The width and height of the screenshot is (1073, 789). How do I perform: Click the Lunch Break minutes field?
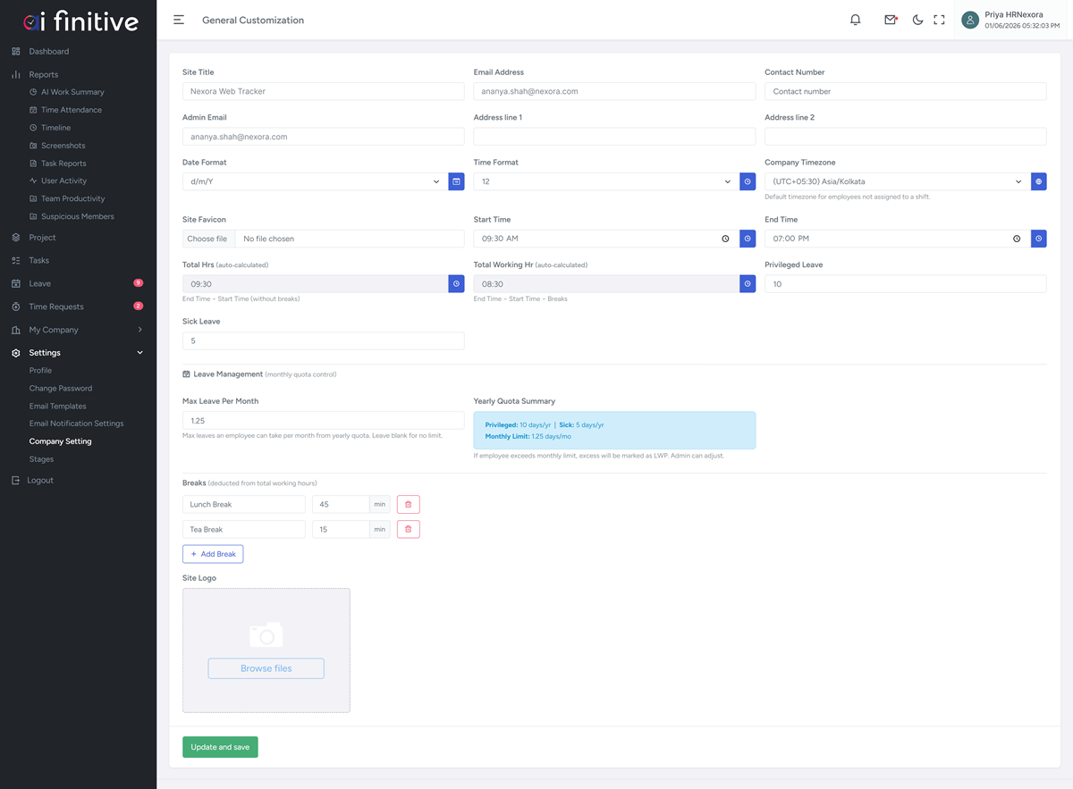coord(341,505)
